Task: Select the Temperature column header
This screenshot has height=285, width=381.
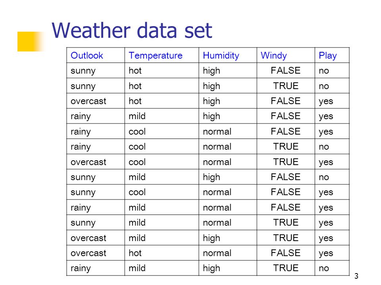Action: click(x=156, y=55)
